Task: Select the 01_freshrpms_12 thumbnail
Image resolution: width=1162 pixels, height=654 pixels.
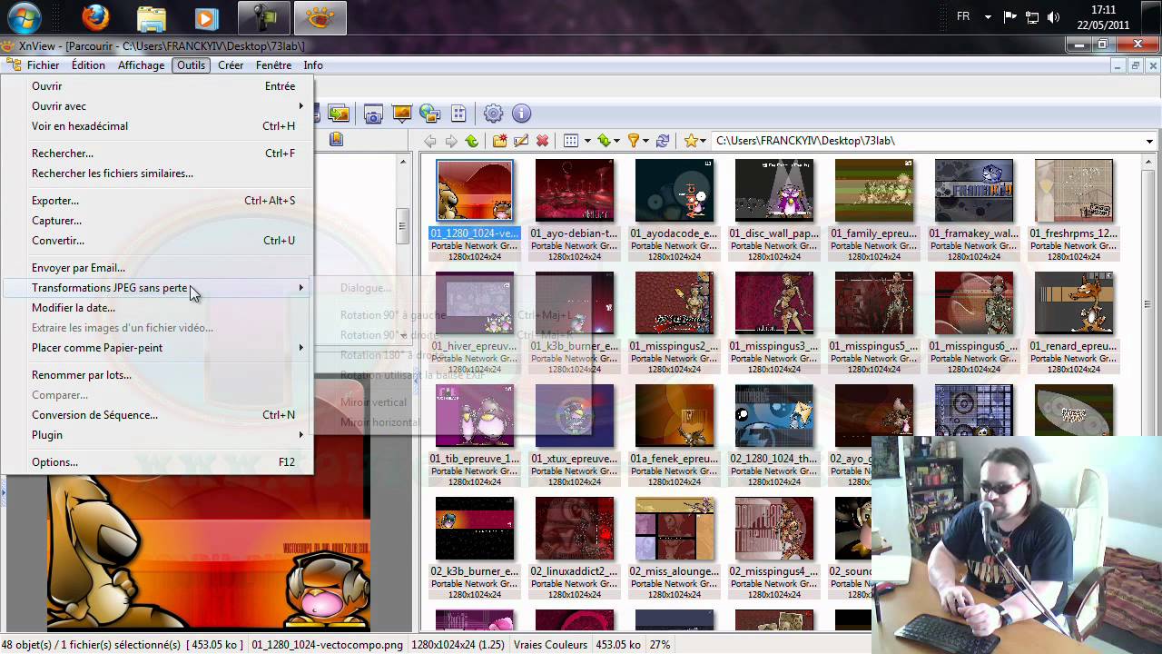Action: (x=1074, y=191)
